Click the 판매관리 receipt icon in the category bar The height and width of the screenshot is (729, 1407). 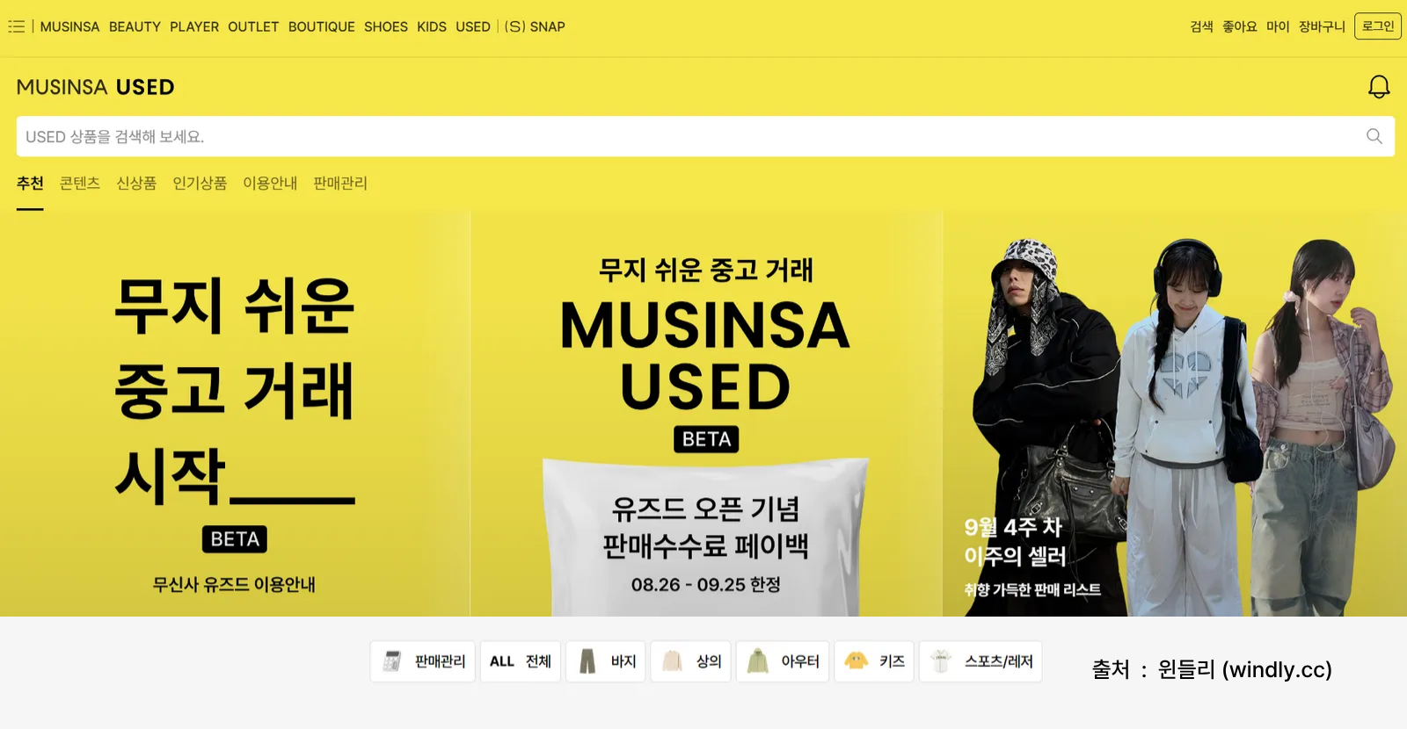pyautogui.click(x=392, y=661)
